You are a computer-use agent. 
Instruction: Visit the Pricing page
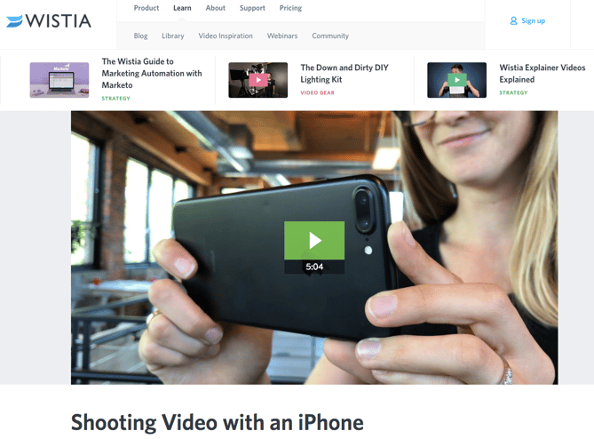point(290,8)
